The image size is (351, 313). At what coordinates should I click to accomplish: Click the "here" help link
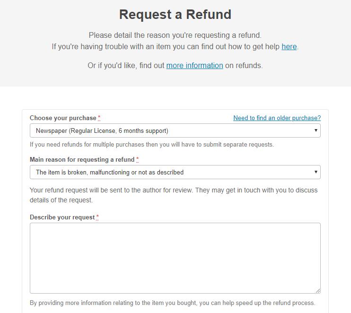tap(289, 46)
